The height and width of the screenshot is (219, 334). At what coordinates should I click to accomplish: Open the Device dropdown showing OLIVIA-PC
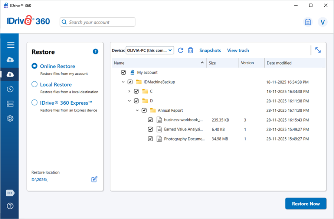pos(150,50)
